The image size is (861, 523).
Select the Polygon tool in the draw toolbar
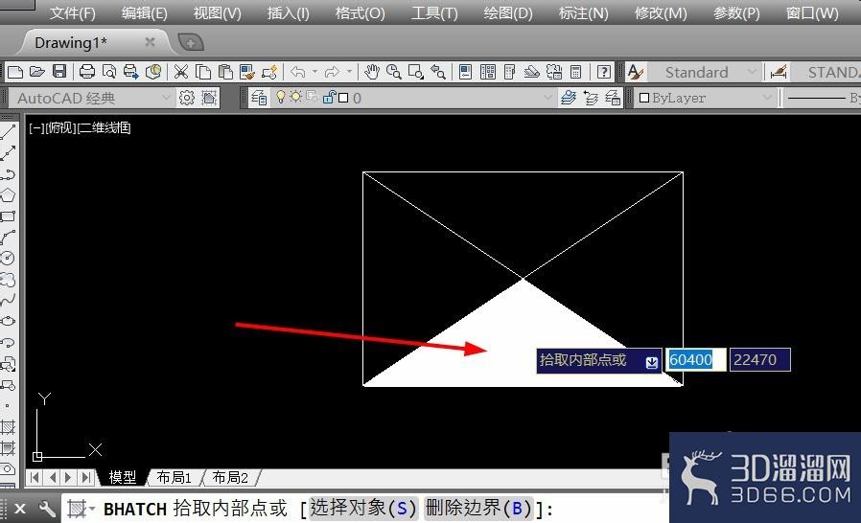pos(8,195)
